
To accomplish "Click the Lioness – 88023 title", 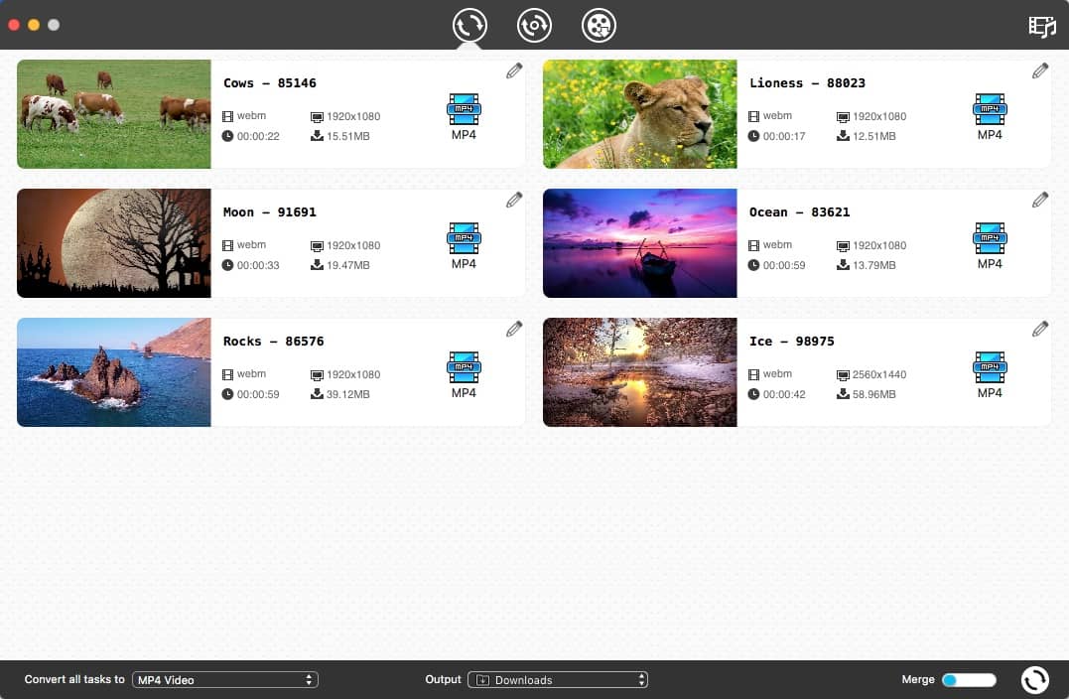I will pyautogui.click(x=807, y=82).
